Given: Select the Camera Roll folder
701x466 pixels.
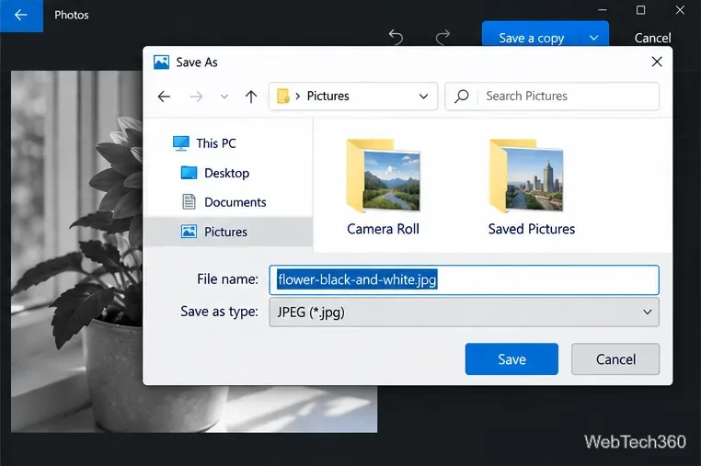Looking at the screenshot, I should [383, 188].
